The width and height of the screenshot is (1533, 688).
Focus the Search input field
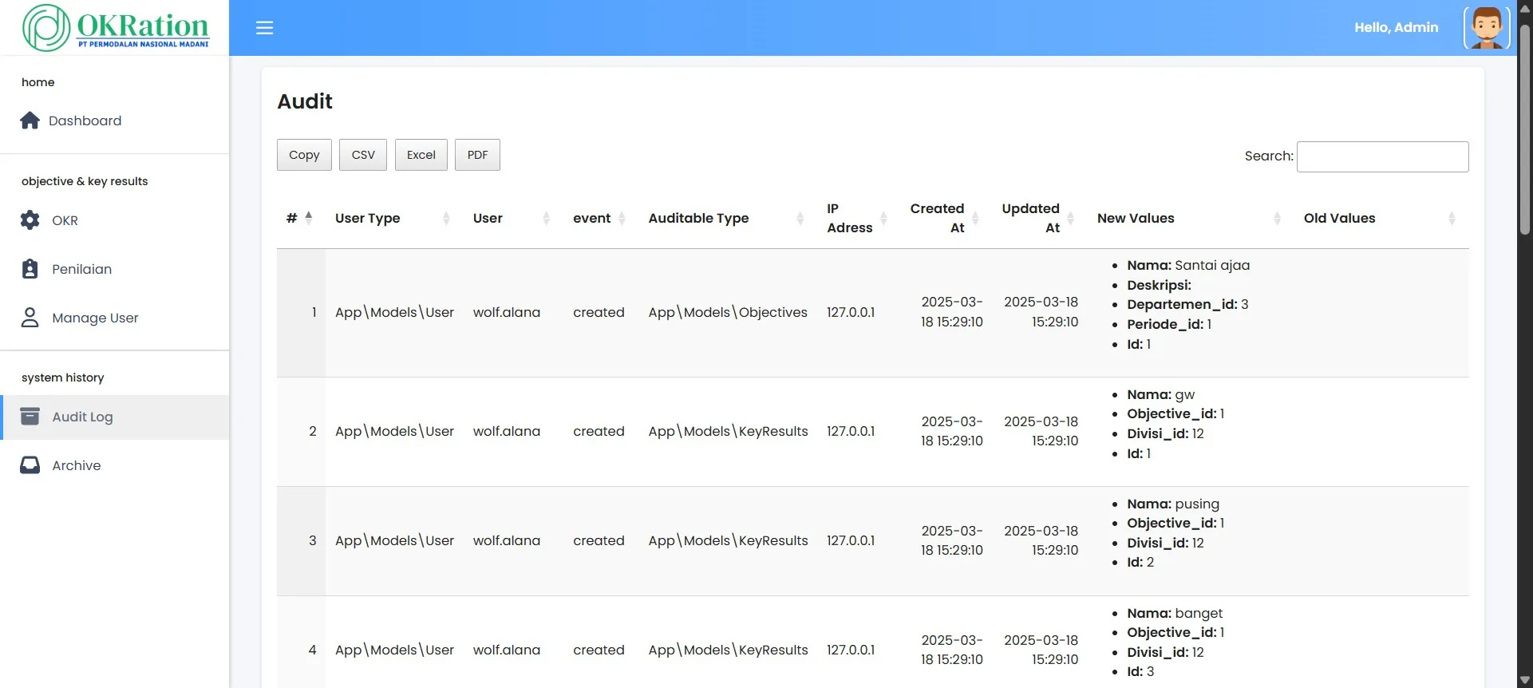click(x=1382, y=156)
